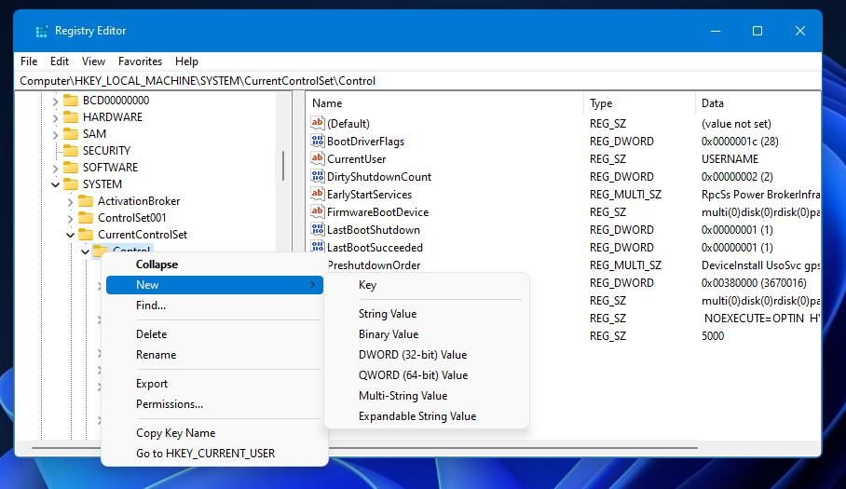The height and width of the screenshot is (489, 846).
Task: Choose Copy Key Name
Action: [214, 433]
